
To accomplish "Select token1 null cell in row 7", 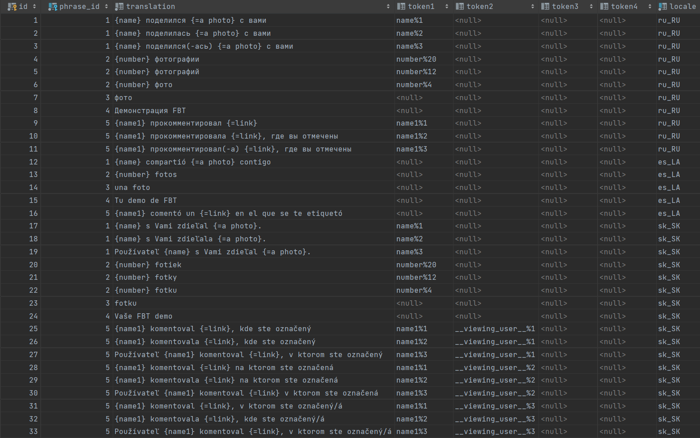I will click(x=424, y=98).
